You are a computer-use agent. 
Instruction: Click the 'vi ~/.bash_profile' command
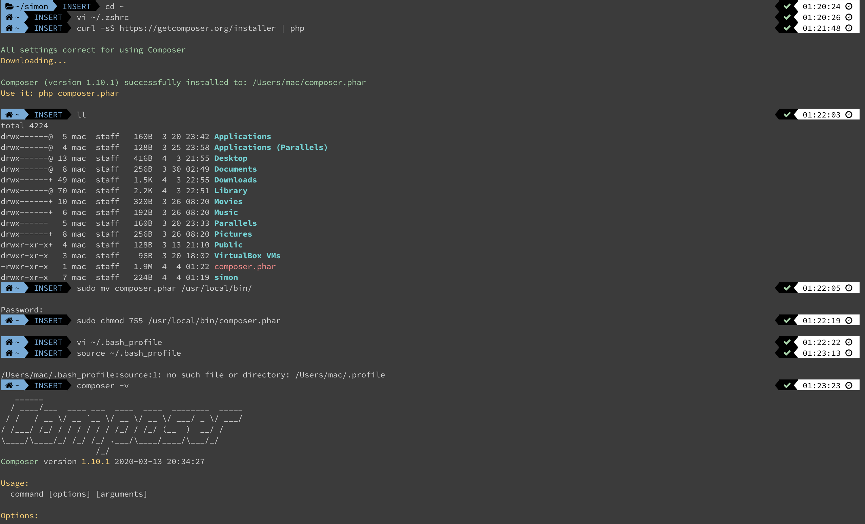pos(119,342)
